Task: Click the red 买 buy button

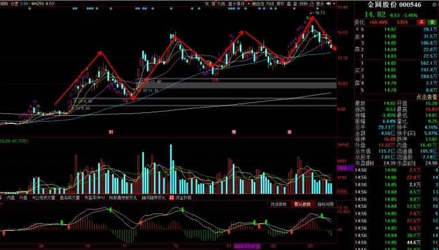Action: point(421,22)
